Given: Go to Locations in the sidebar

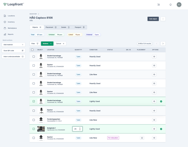Looking at the screenshot, I should pyautogui.click(x=9, y=16).
